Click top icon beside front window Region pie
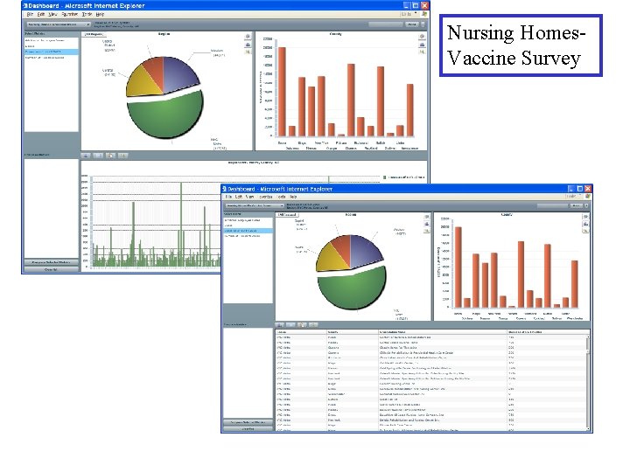The image size is (630, 472). (x=426, y=217)
